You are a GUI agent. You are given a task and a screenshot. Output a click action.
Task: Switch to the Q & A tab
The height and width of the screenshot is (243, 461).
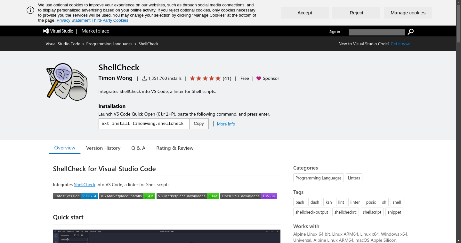138,148
